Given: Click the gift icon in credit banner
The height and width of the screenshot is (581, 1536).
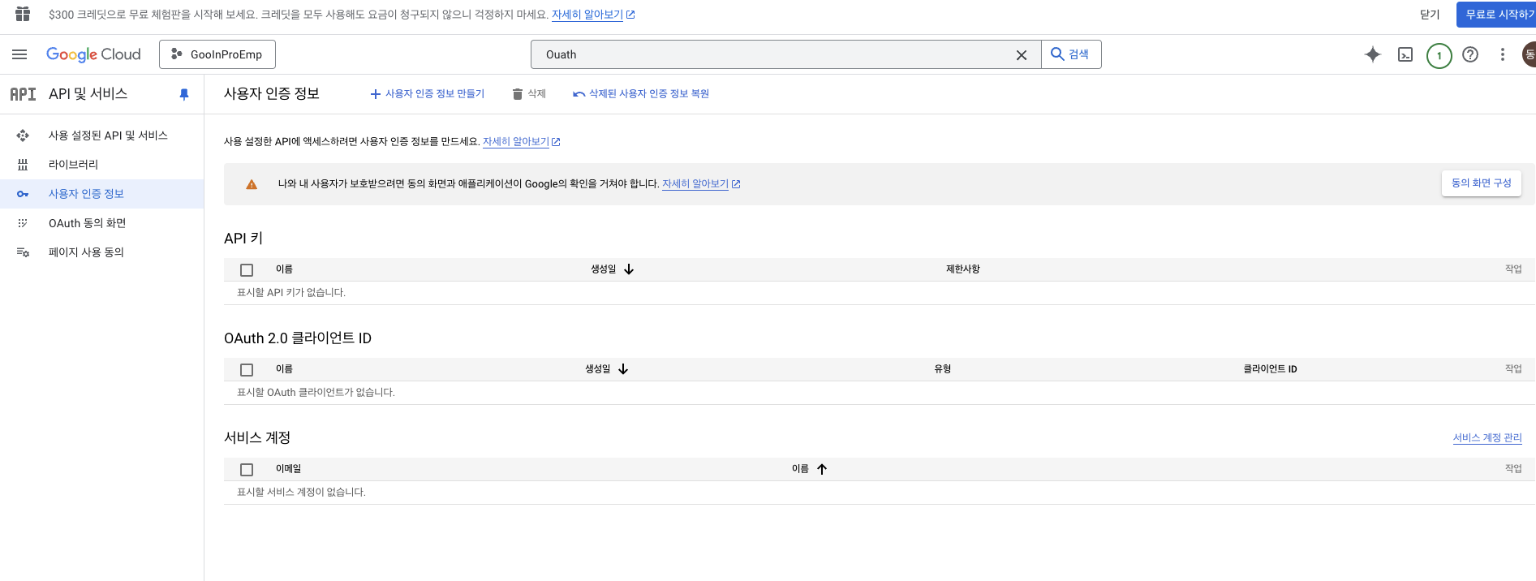Looking at the screenshot, I should 23,14.
